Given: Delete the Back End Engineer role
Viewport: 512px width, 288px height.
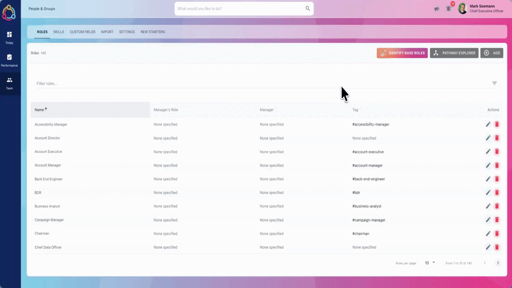Looking at the screenshot, I should pos(497,179).
